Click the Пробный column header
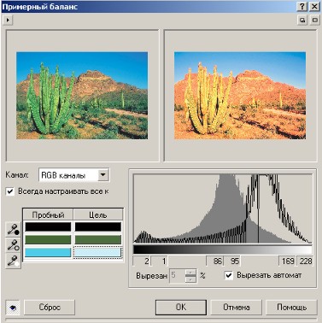The width and height of the screenshot is (322, 323). (48, 214)
